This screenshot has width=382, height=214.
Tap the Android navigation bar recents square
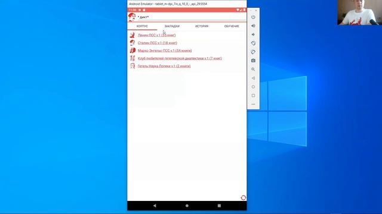coord(219,206)
